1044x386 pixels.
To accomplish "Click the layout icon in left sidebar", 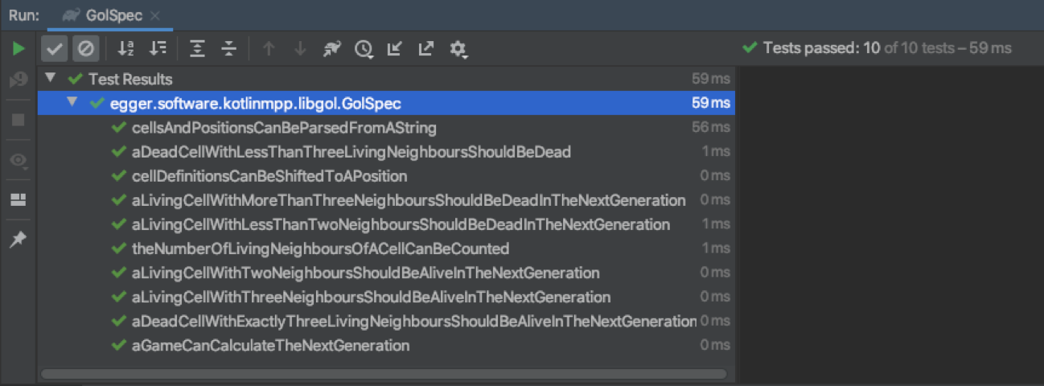I will [x=18, y=199].
